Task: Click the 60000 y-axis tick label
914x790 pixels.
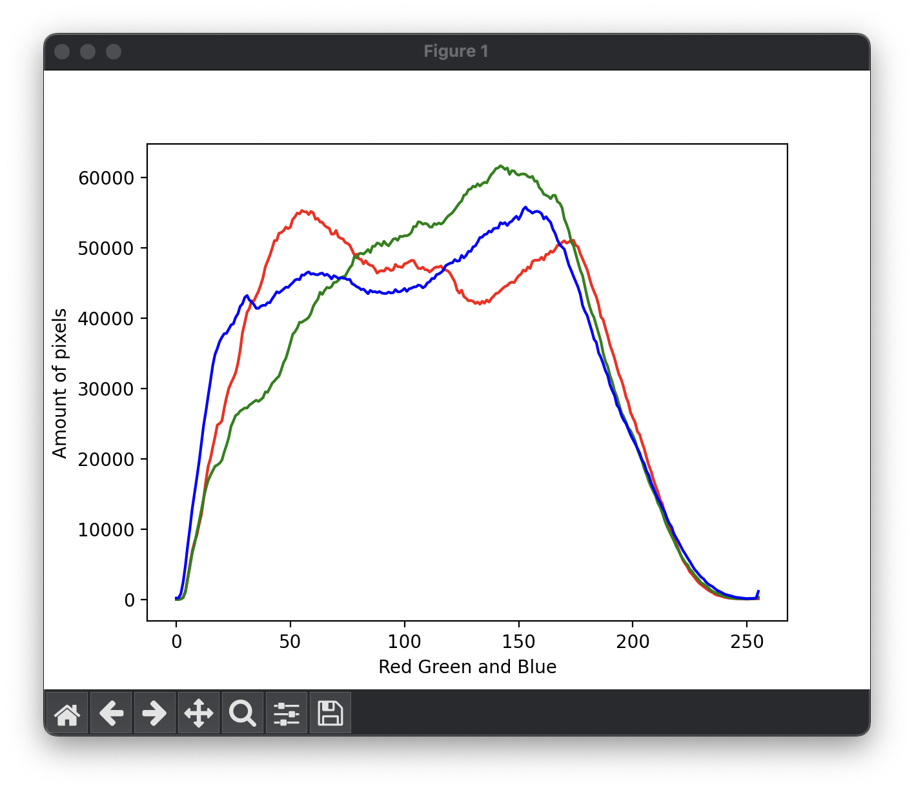Action: pos(107,178)
